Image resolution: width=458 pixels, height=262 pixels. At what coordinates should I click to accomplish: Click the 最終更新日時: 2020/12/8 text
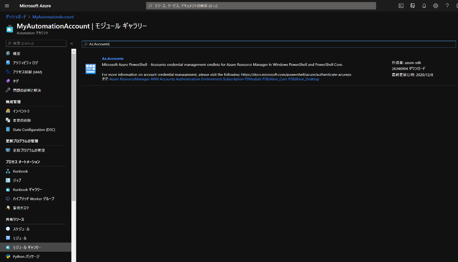tap(412, 75)
